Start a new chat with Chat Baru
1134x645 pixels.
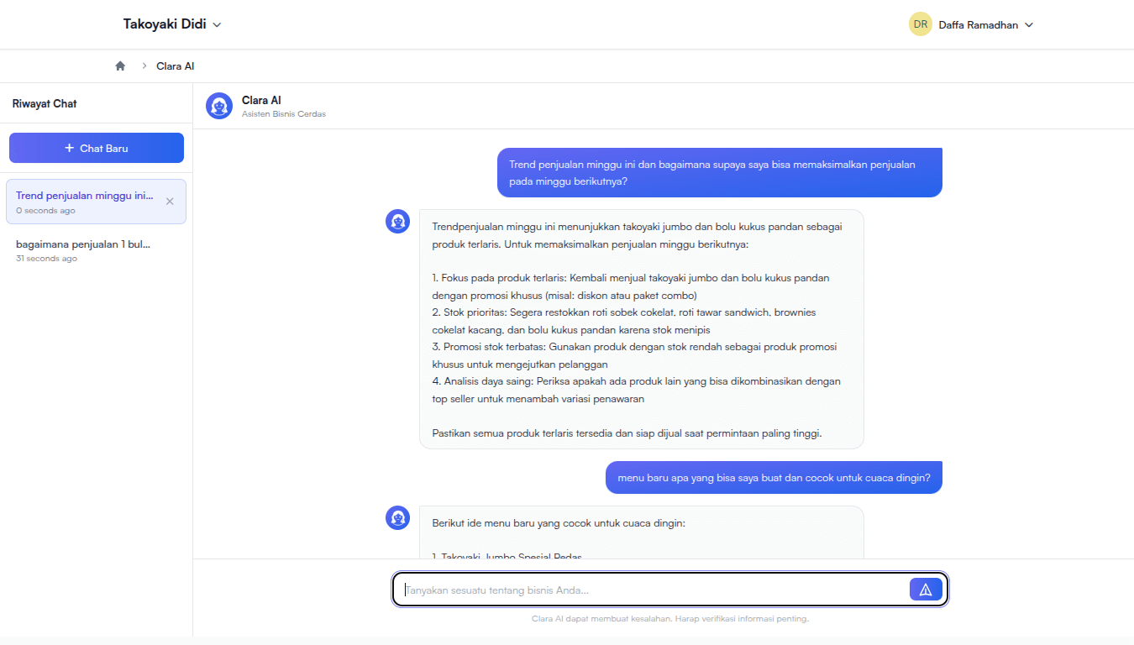pyautogui.click(x=97, y=148)
